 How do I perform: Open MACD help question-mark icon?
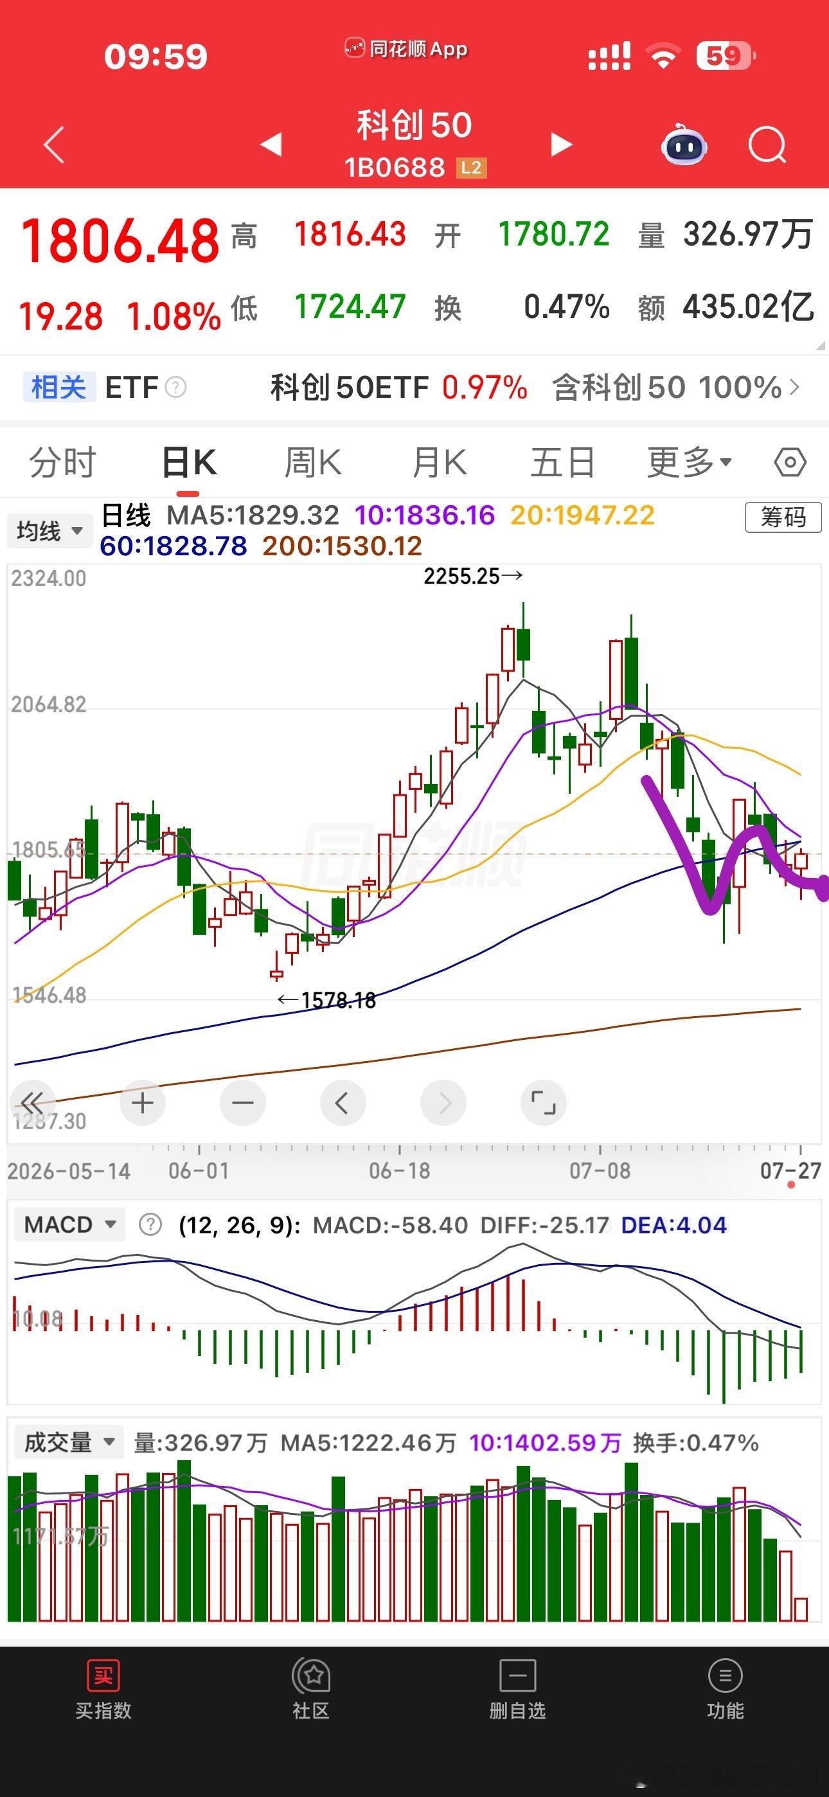tap(150, 1224)
